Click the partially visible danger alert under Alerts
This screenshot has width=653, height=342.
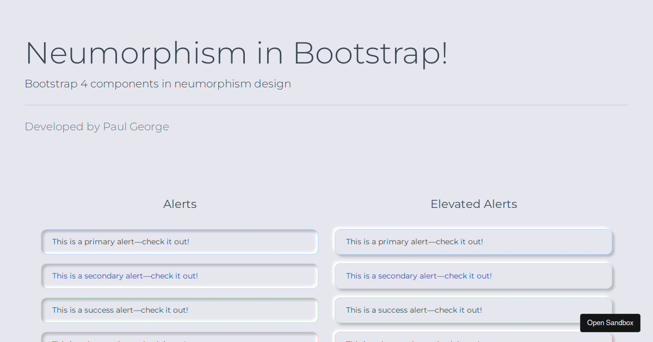[180, 339]
